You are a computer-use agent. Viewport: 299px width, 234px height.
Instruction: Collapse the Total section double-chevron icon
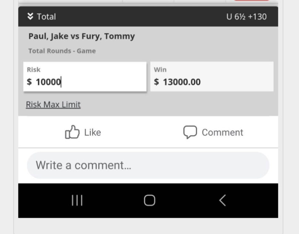click(30, 16)
